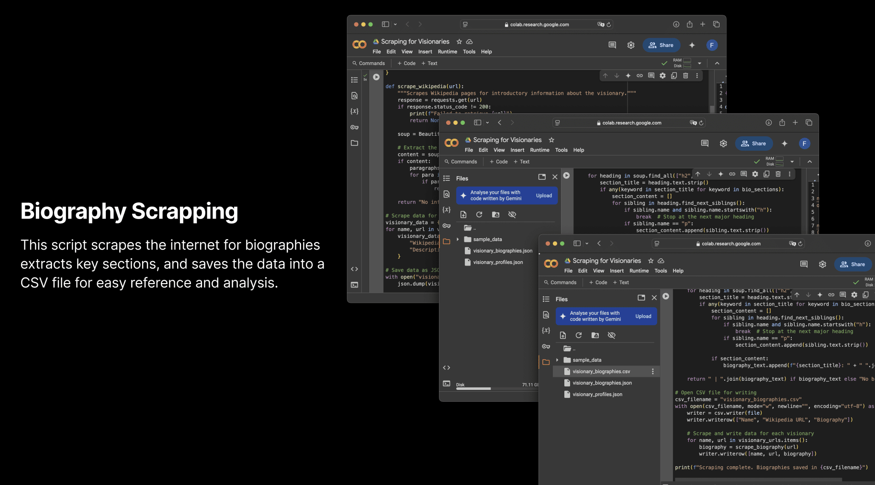Collapse header chevron in back window
Screen dimensions: 875x485
coord(717,63)
